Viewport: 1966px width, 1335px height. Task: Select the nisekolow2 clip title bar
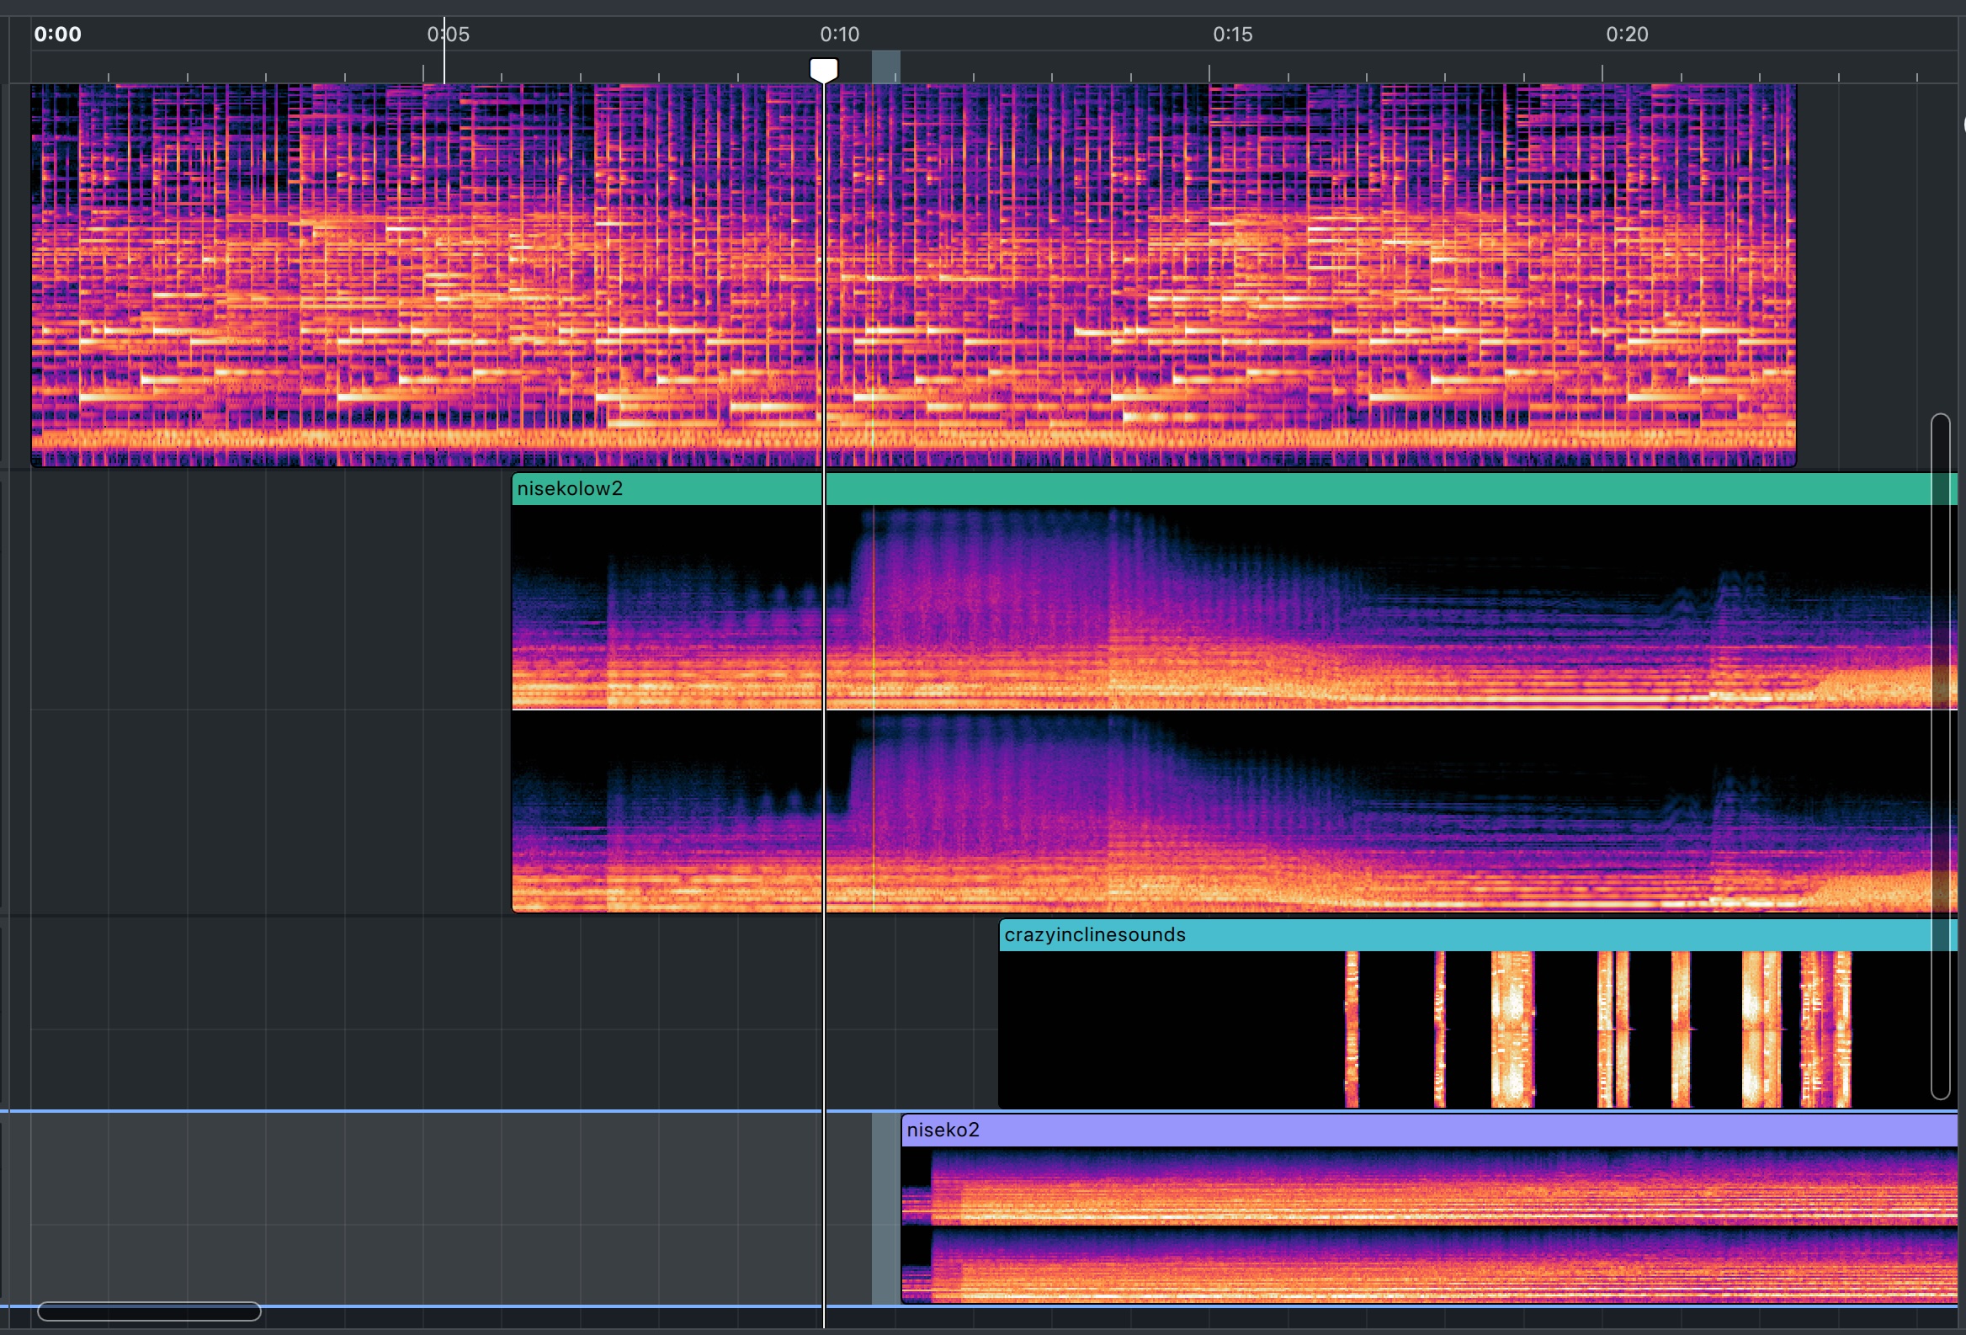[1235, 489]
